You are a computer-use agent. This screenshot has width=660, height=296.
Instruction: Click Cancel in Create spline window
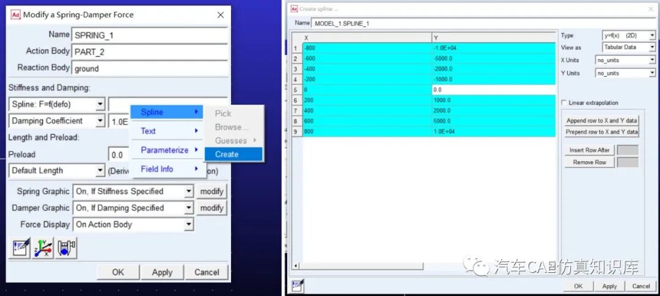[640, 286]
